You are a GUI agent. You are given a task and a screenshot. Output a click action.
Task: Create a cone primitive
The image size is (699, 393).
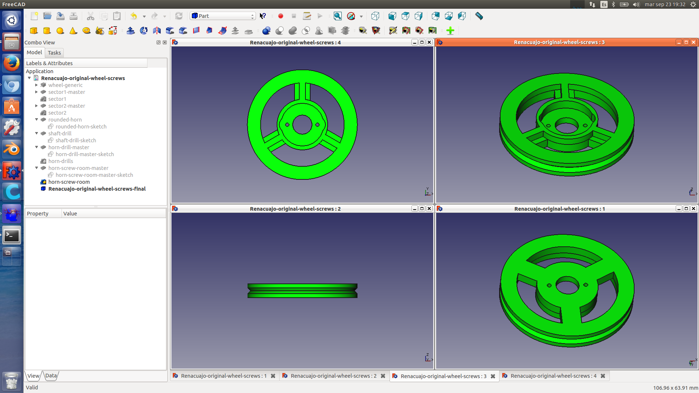point(73,31)
